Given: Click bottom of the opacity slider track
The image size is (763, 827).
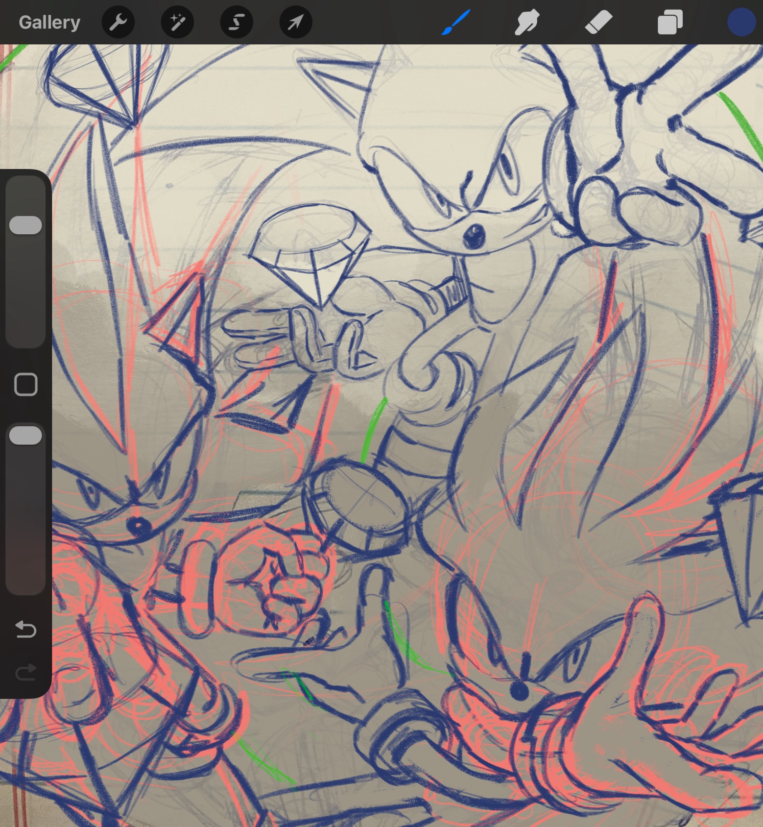Looking at the screenshot, I should [x=26, y=582].
